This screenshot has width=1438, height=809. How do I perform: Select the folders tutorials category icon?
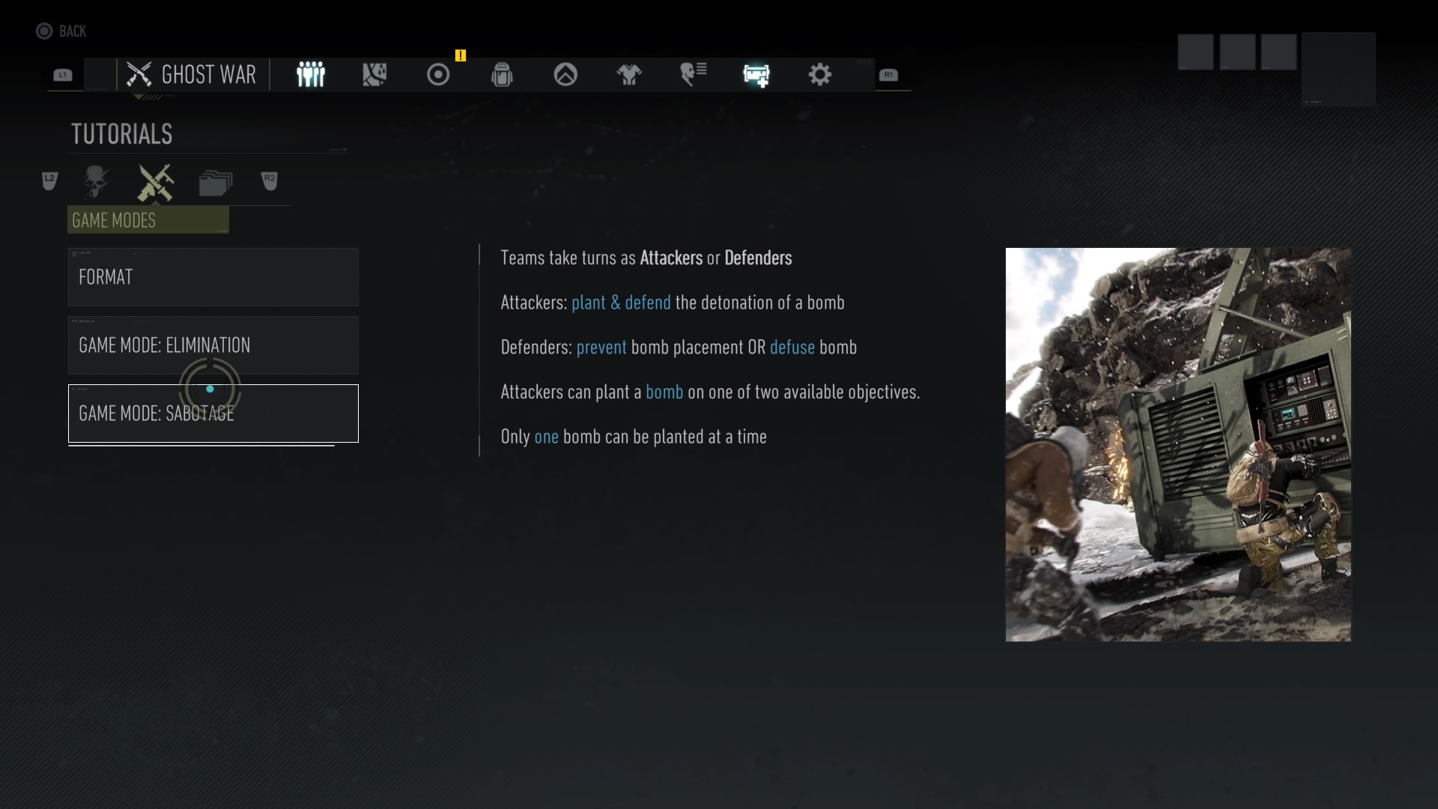pyautogui.click(x=216, y=183)
